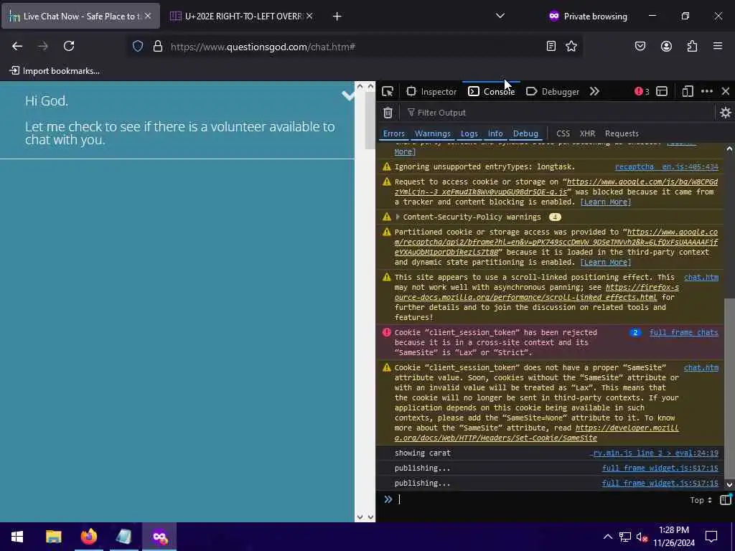The width and height of the screenshot is (735, 551).
Task: Expand Content-Security-Policy warnings group
Action: (398, 217)
